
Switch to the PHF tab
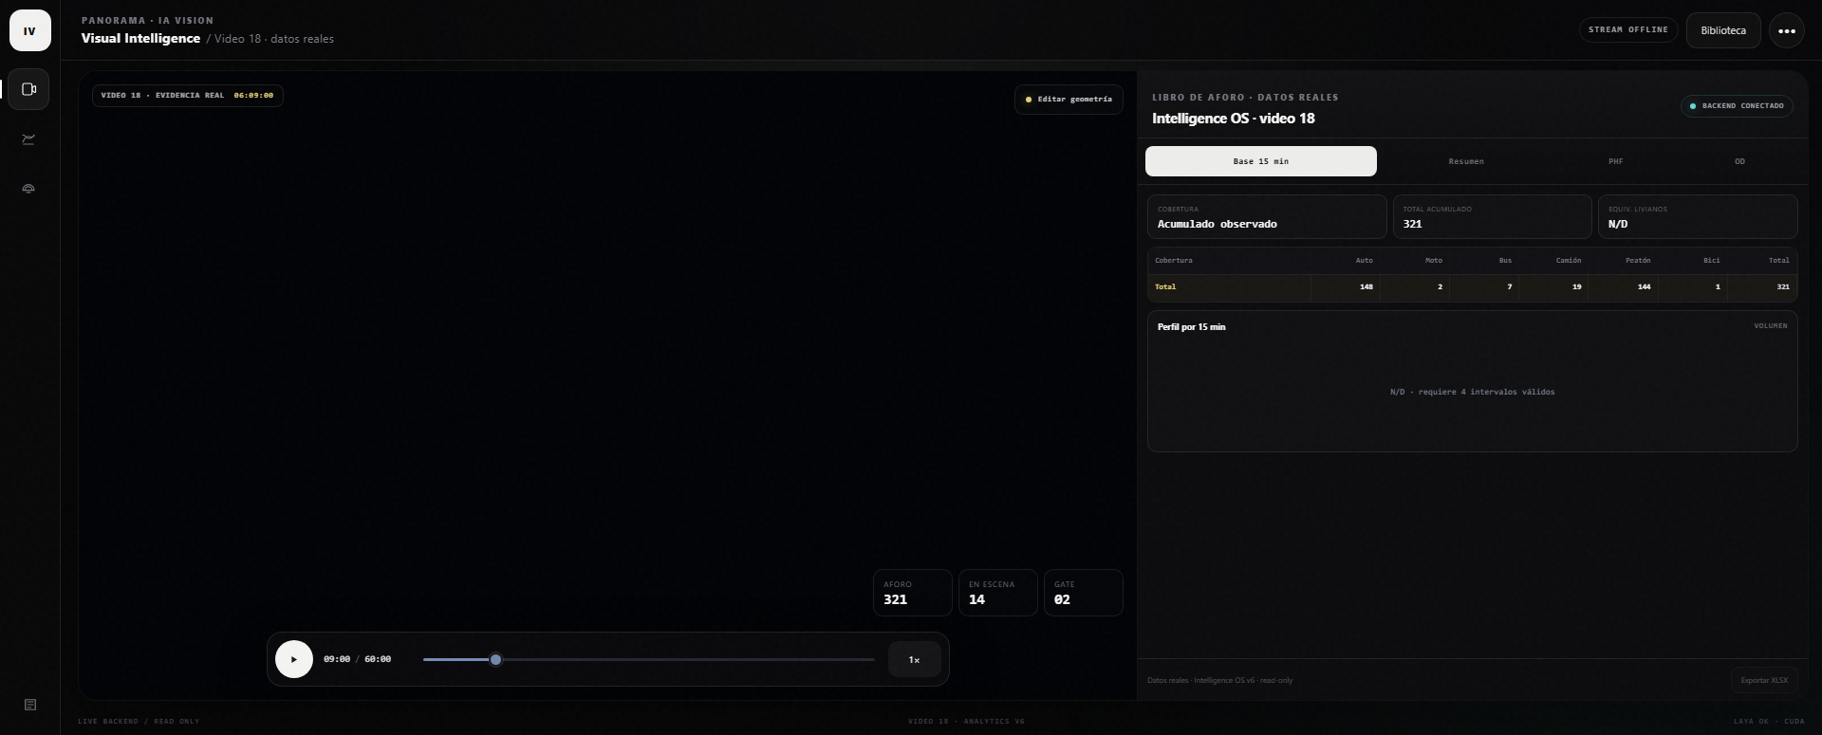point(1615,161)
